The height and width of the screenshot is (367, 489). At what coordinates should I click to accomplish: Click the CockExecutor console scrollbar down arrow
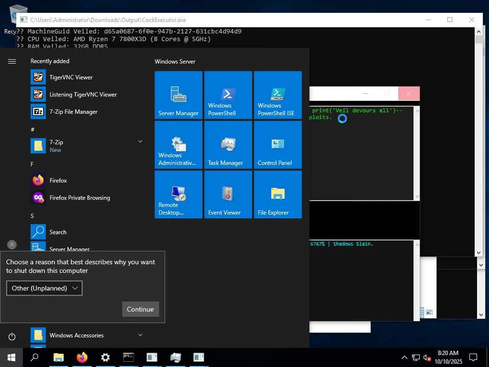tap(478, 253)
